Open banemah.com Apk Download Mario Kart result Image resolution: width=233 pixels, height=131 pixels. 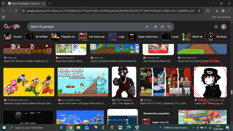(158, 61)
